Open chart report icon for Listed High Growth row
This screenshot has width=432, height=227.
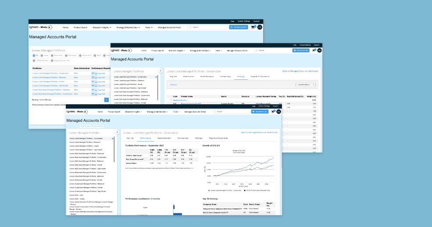(96, 86)
